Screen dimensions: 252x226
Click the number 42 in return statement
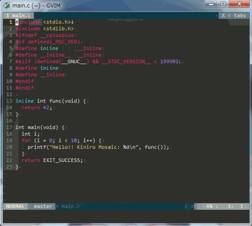[x=46, y=108]
